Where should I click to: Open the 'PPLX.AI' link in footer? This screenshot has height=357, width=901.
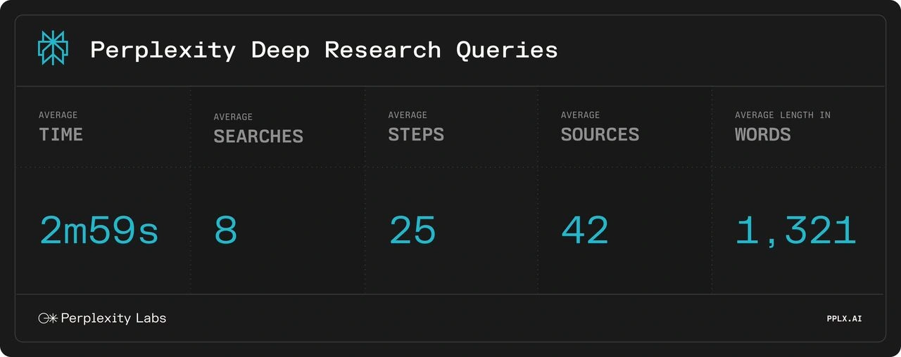coord(844,319)
